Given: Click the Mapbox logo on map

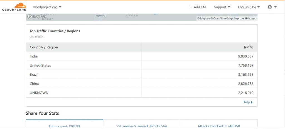Looking at the screenshot, I should [37, 17].
